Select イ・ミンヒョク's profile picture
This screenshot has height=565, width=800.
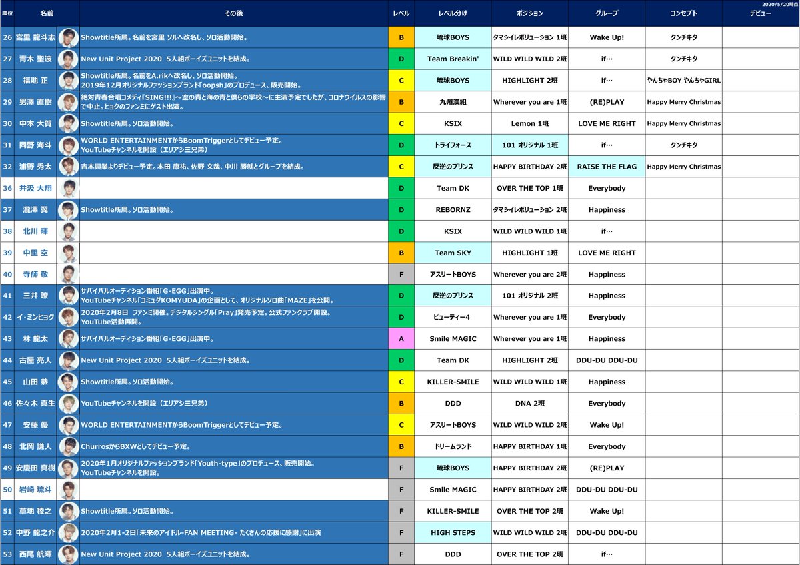pos(68,317)
